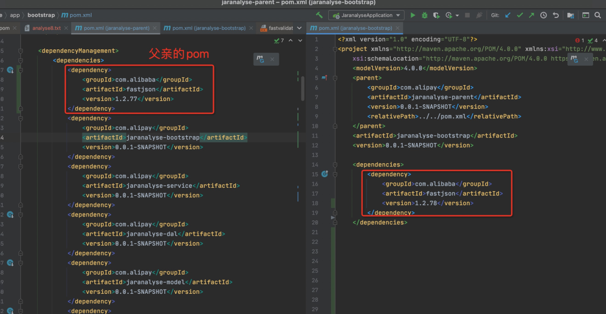The width and height of the screenshot is (606, 314).
Task: Collapse the dependencyManagement tag fold in left editor
Action: [x=21, y=51]
